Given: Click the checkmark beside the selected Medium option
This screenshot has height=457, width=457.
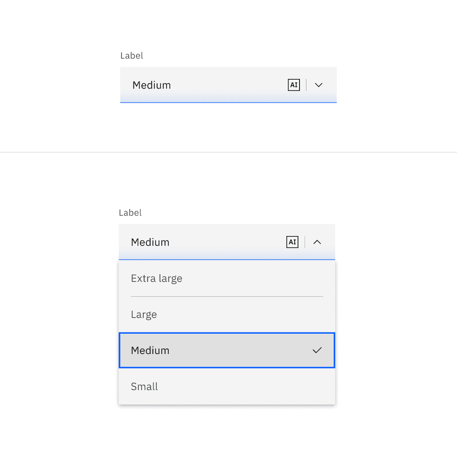Looking at the screenshot, I should (317, 350).
